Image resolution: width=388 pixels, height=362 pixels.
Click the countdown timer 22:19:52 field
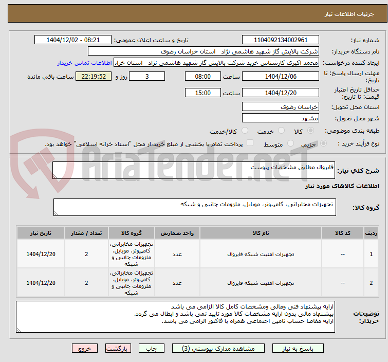tap(94, 76)
